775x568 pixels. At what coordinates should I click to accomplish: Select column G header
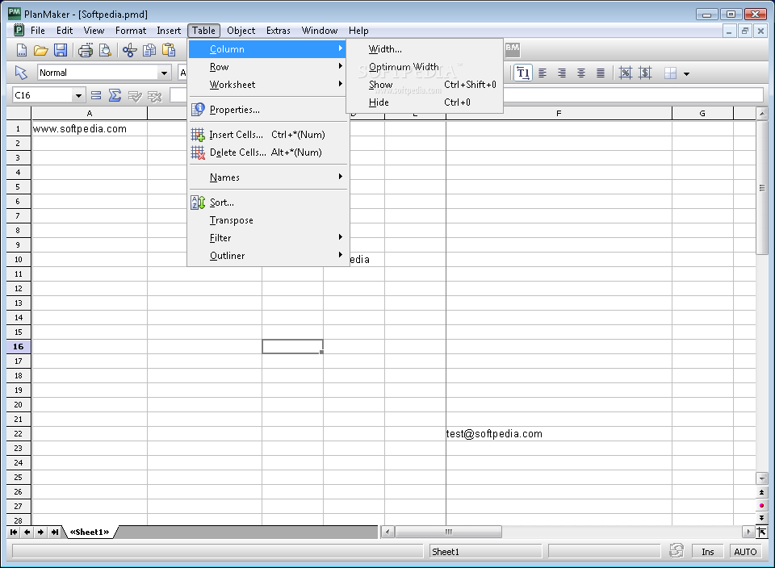[702, 114]
